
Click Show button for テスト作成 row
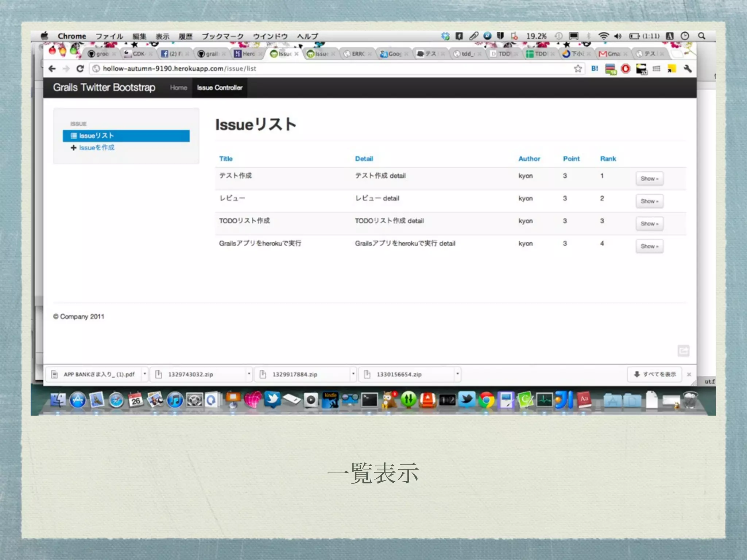point(649,179)
